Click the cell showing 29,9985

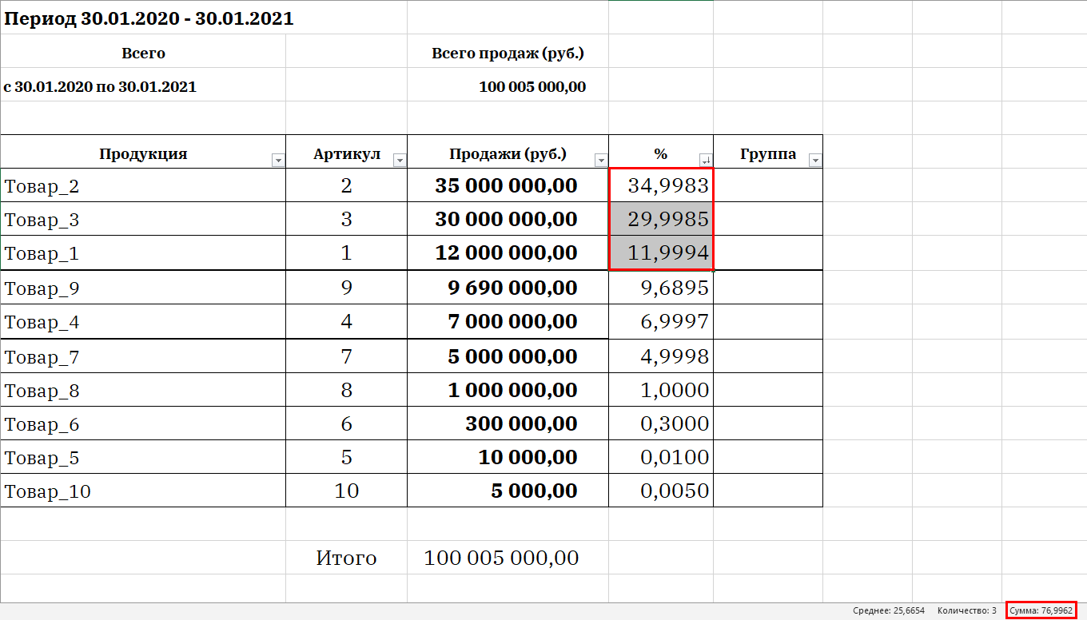[661, 220]
